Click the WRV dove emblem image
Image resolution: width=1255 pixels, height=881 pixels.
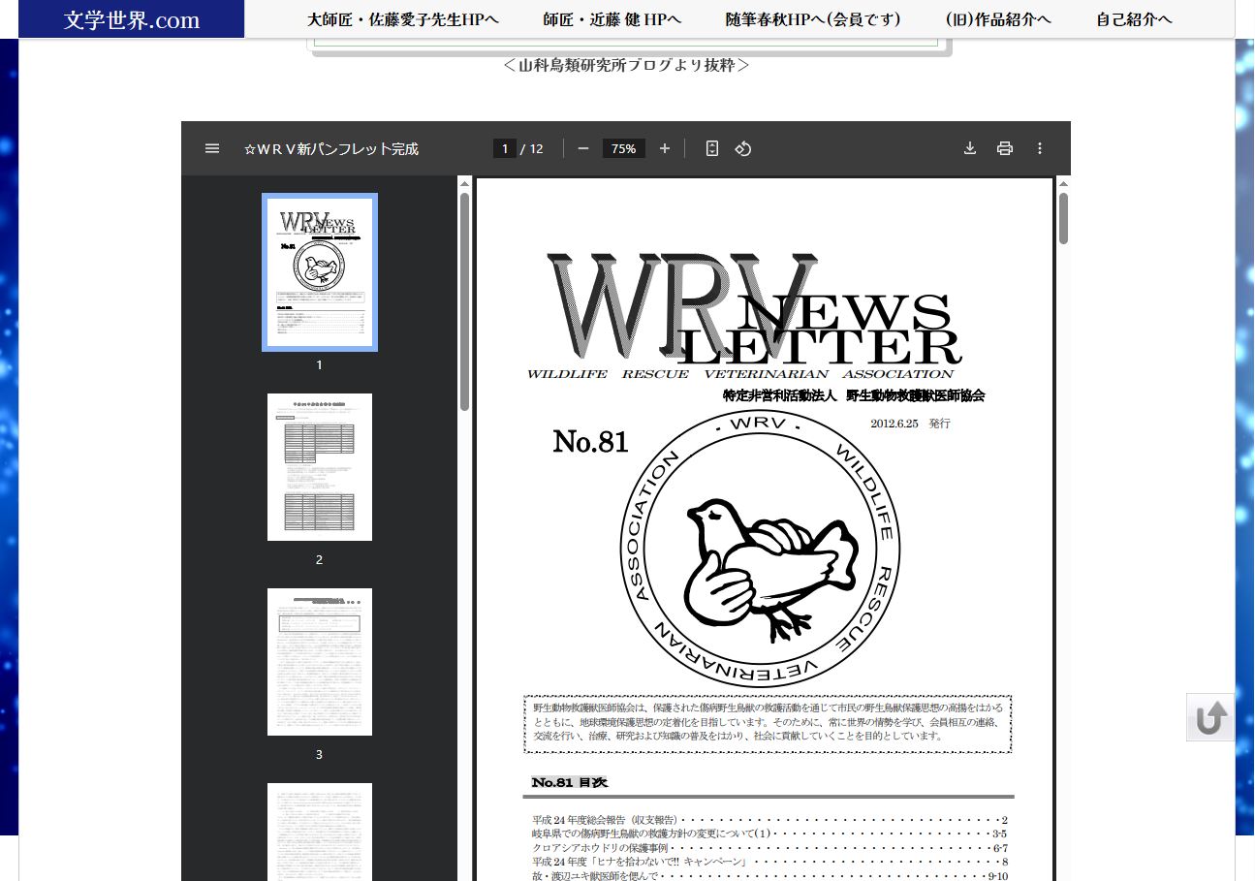760,548
